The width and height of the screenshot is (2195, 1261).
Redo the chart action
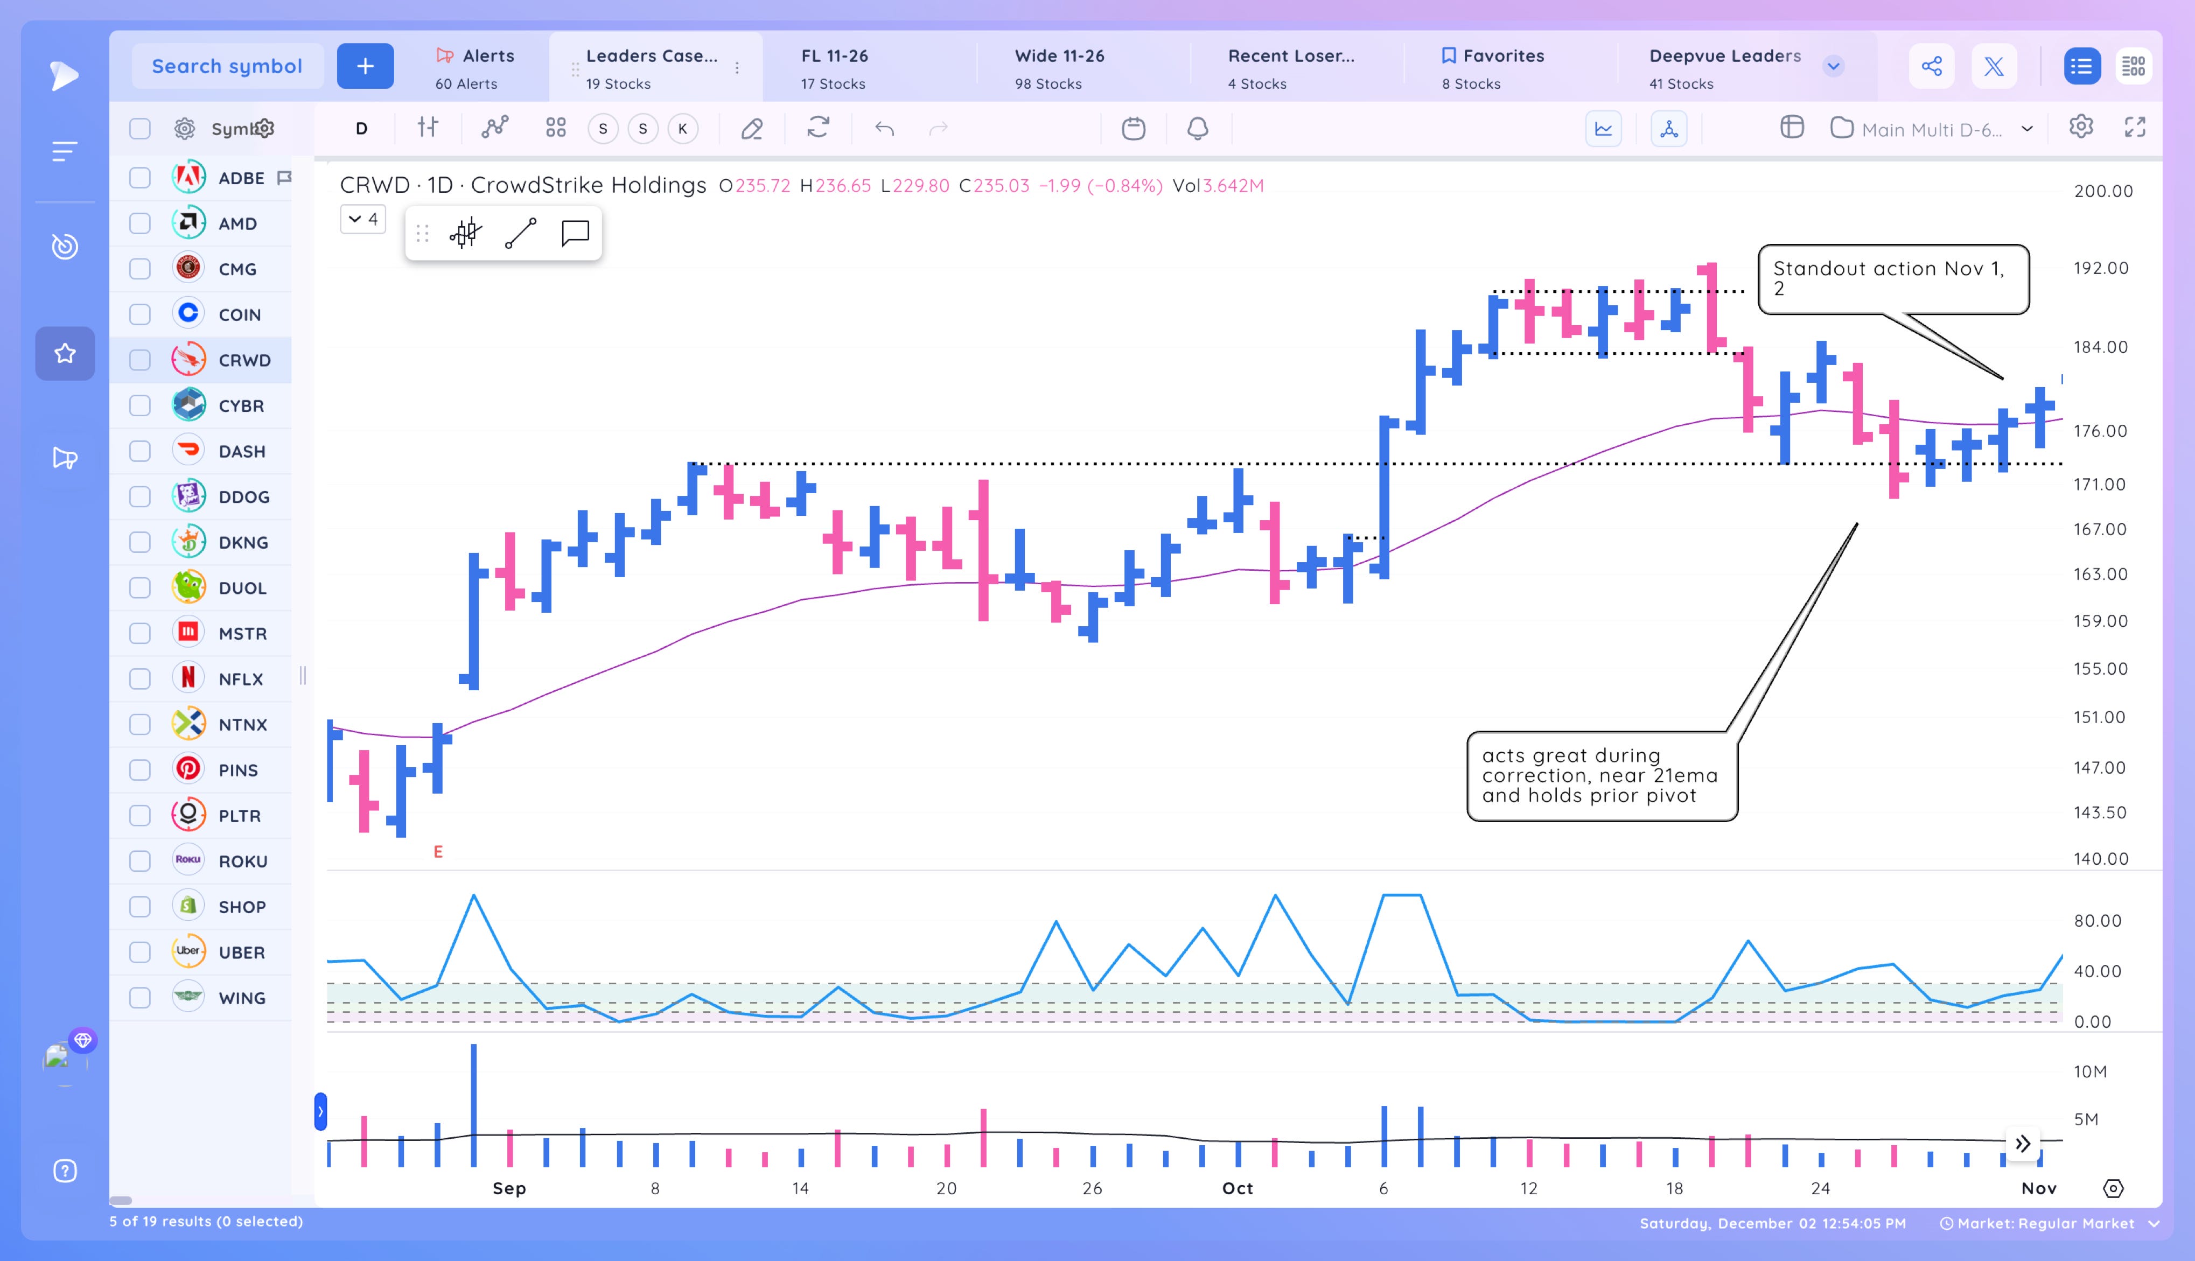(939, 129)
